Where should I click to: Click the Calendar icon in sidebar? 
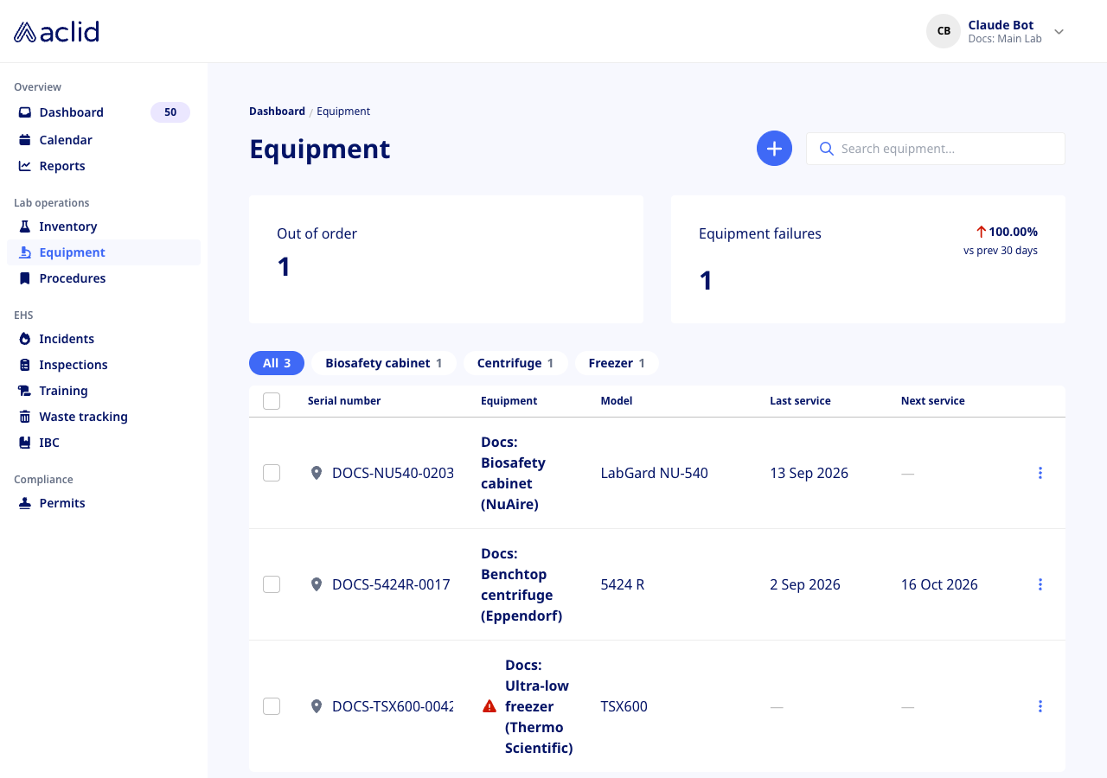pos(25,140)
